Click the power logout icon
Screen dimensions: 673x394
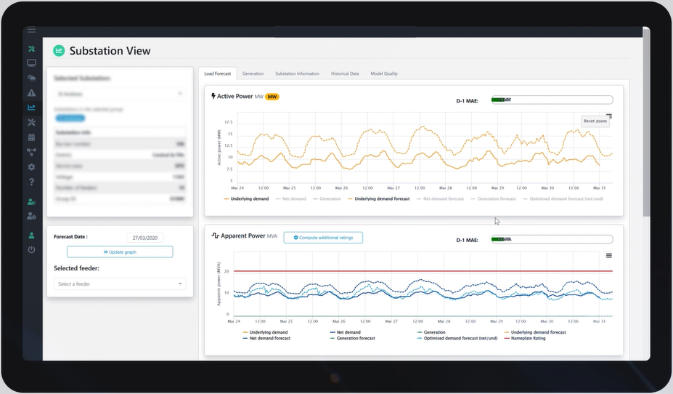[31, 249]
